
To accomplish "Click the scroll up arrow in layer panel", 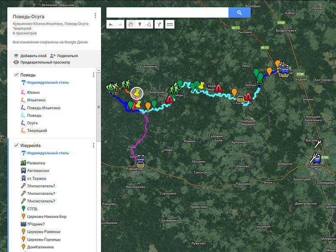I will click(99, 70).
